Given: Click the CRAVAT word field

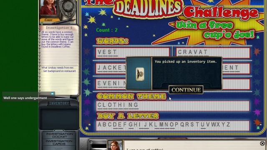Looking at the screenshot, I should pos(213,53).
